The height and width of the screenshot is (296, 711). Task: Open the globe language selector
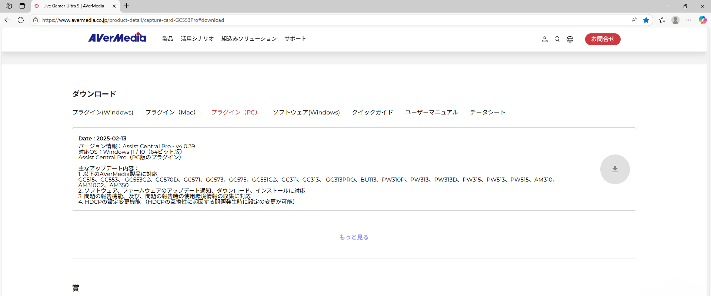pyautogui.click(x=570, y=39)
